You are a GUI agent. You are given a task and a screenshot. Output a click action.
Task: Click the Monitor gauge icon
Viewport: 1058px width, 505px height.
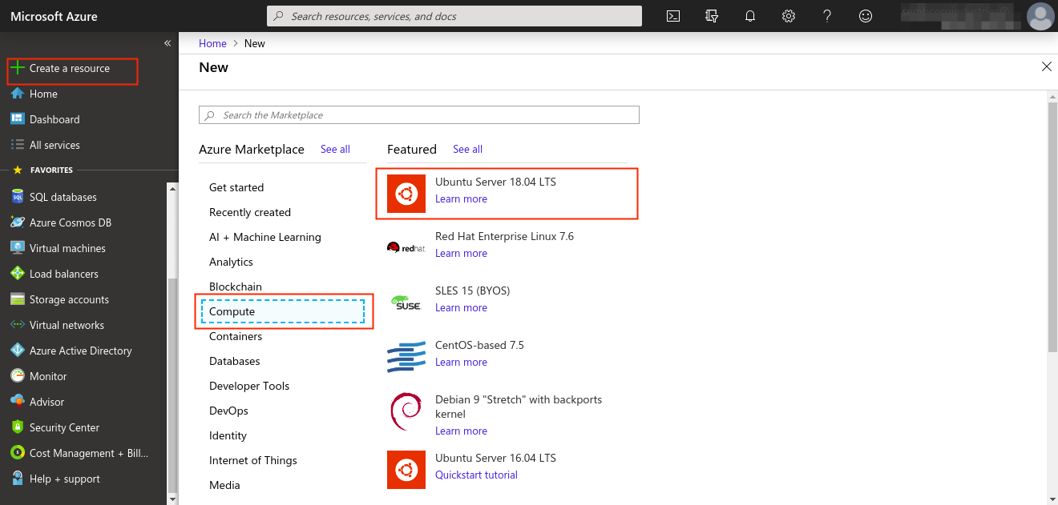pyautogui.click(x=18, y=376)
